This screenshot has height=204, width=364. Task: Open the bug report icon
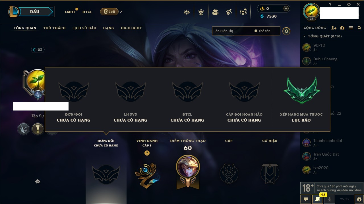coord(359,199)
